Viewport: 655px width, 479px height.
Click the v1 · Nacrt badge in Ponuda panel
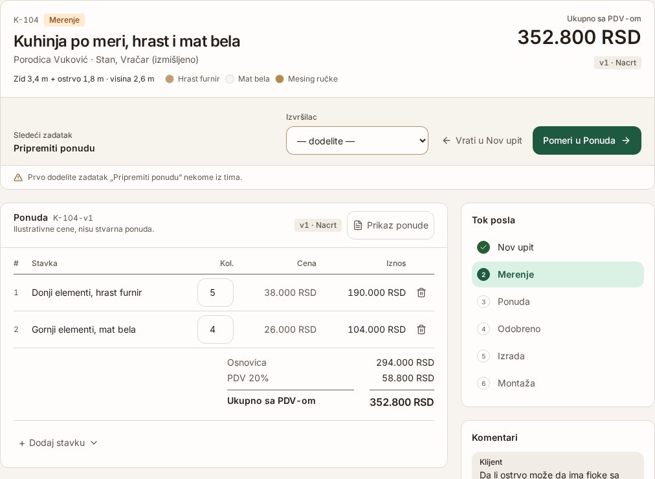tap(318, 225)
